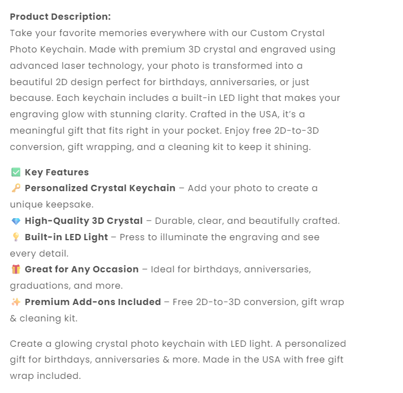The image size is (403, 393).
Task: Click the bold "High-Quality 3D Crystal" label
Action: pyautogui.click(x=84, y=221)
